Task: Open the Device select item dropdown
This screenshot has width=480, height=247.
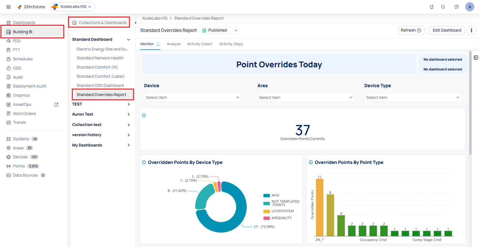Action: (x=192, y=98)
